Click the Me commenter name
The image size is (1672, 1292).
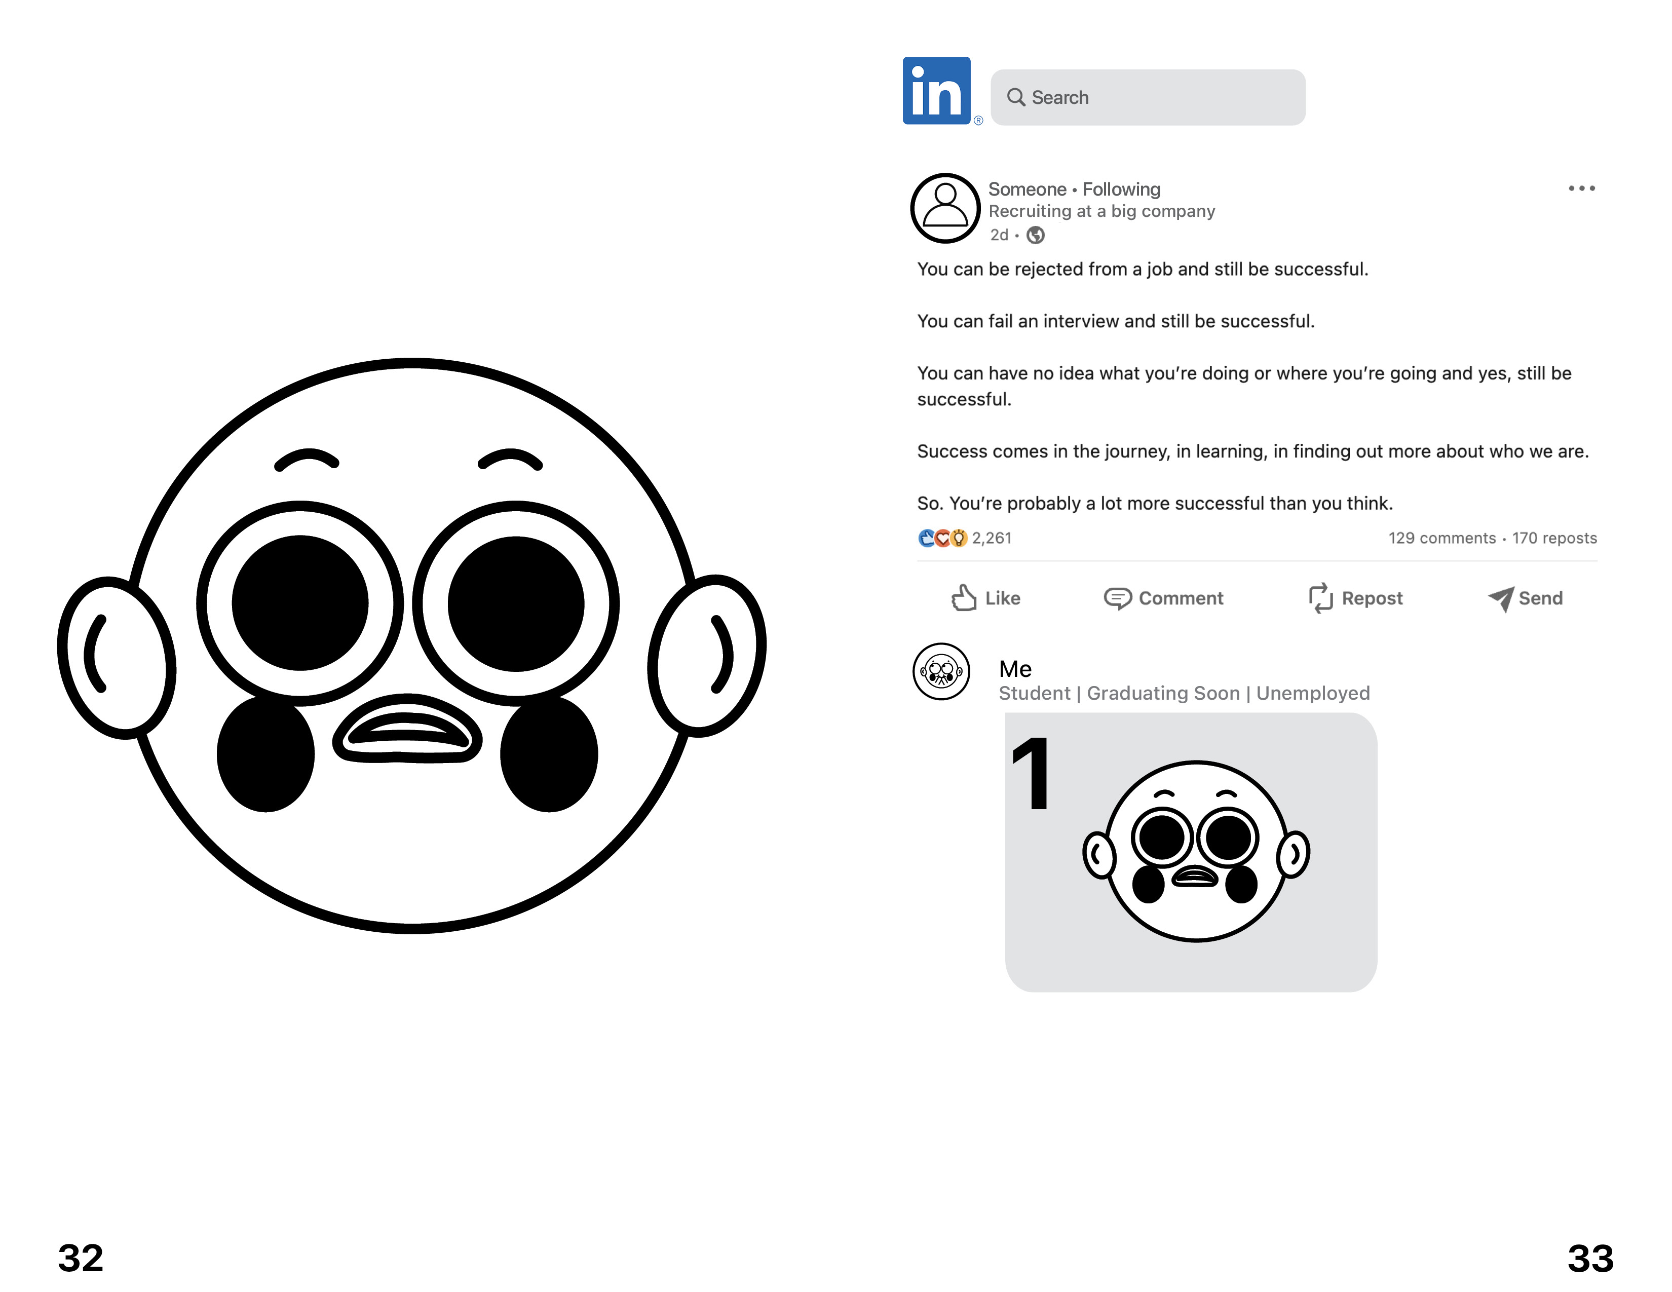coord(1015,669)
